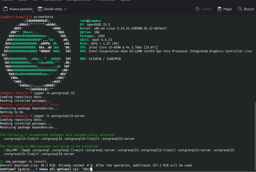This screenshot has width=256, height=172.
Task: Open the Archivo menu
Action: tap(7, 1)
